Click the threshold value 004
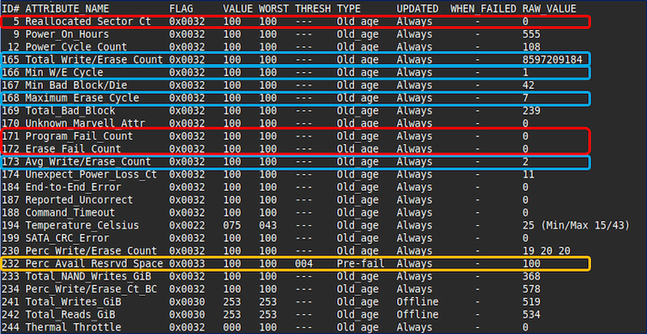Image resolution: width=647 pixels, height=334 pixels. [306, 264]
